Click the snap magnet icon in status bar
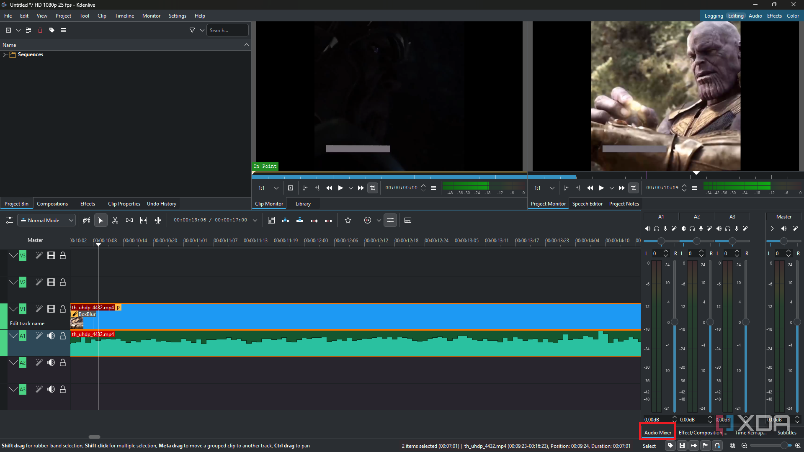Viewport: 804px width, 452px height. 717,446
